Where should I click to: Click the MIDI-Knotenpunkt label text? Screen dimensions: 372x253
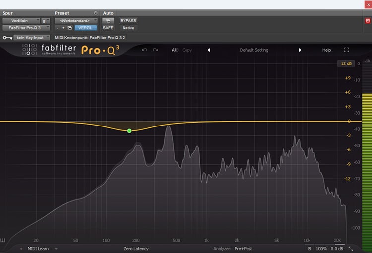coord(90,38)
